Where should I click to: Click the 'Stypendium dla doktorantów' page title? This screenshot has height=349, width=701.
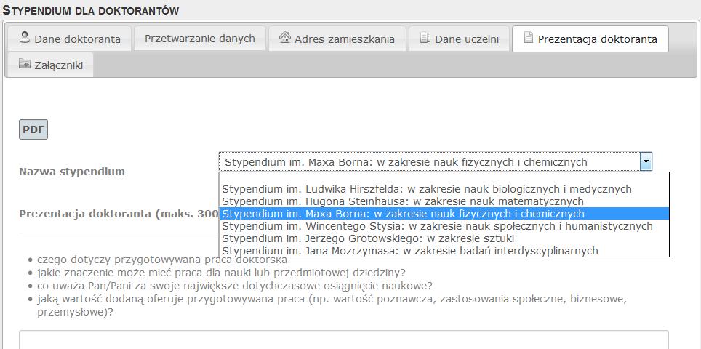tap(91, 10)
